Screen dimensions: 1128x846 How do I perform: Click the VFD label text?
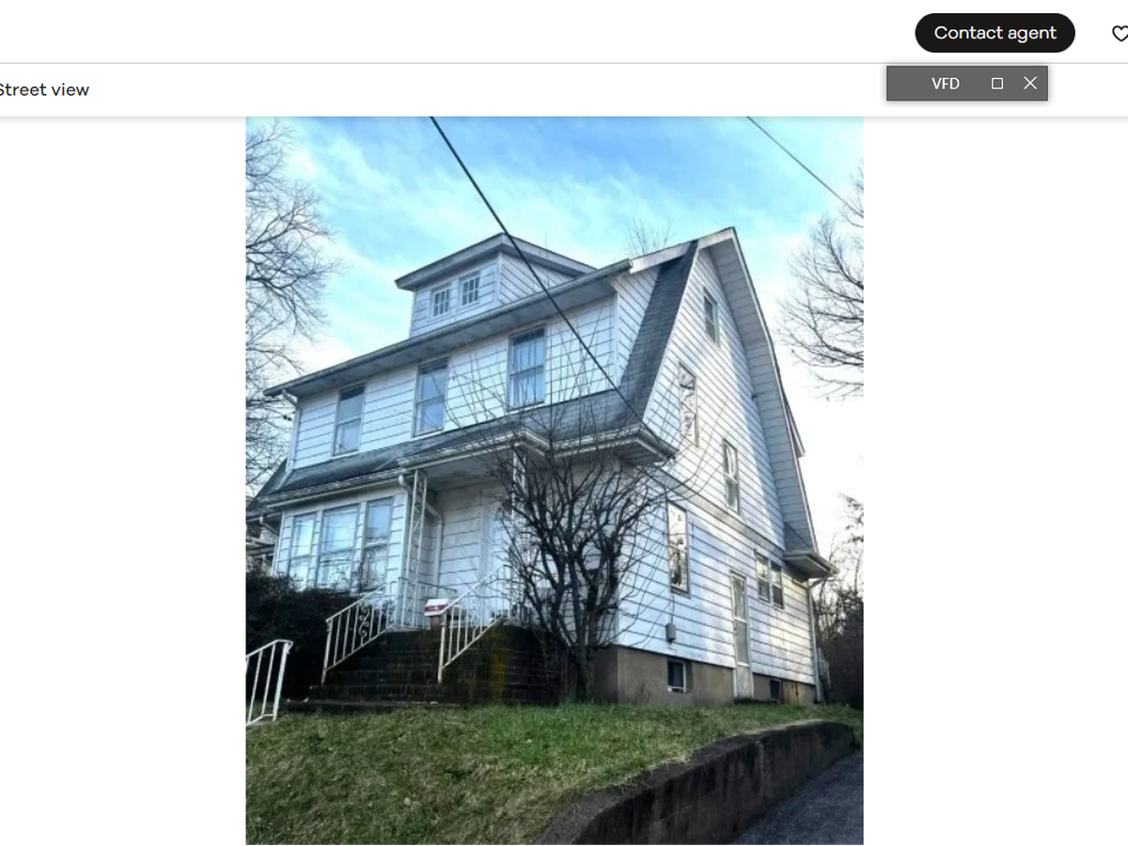946,84
